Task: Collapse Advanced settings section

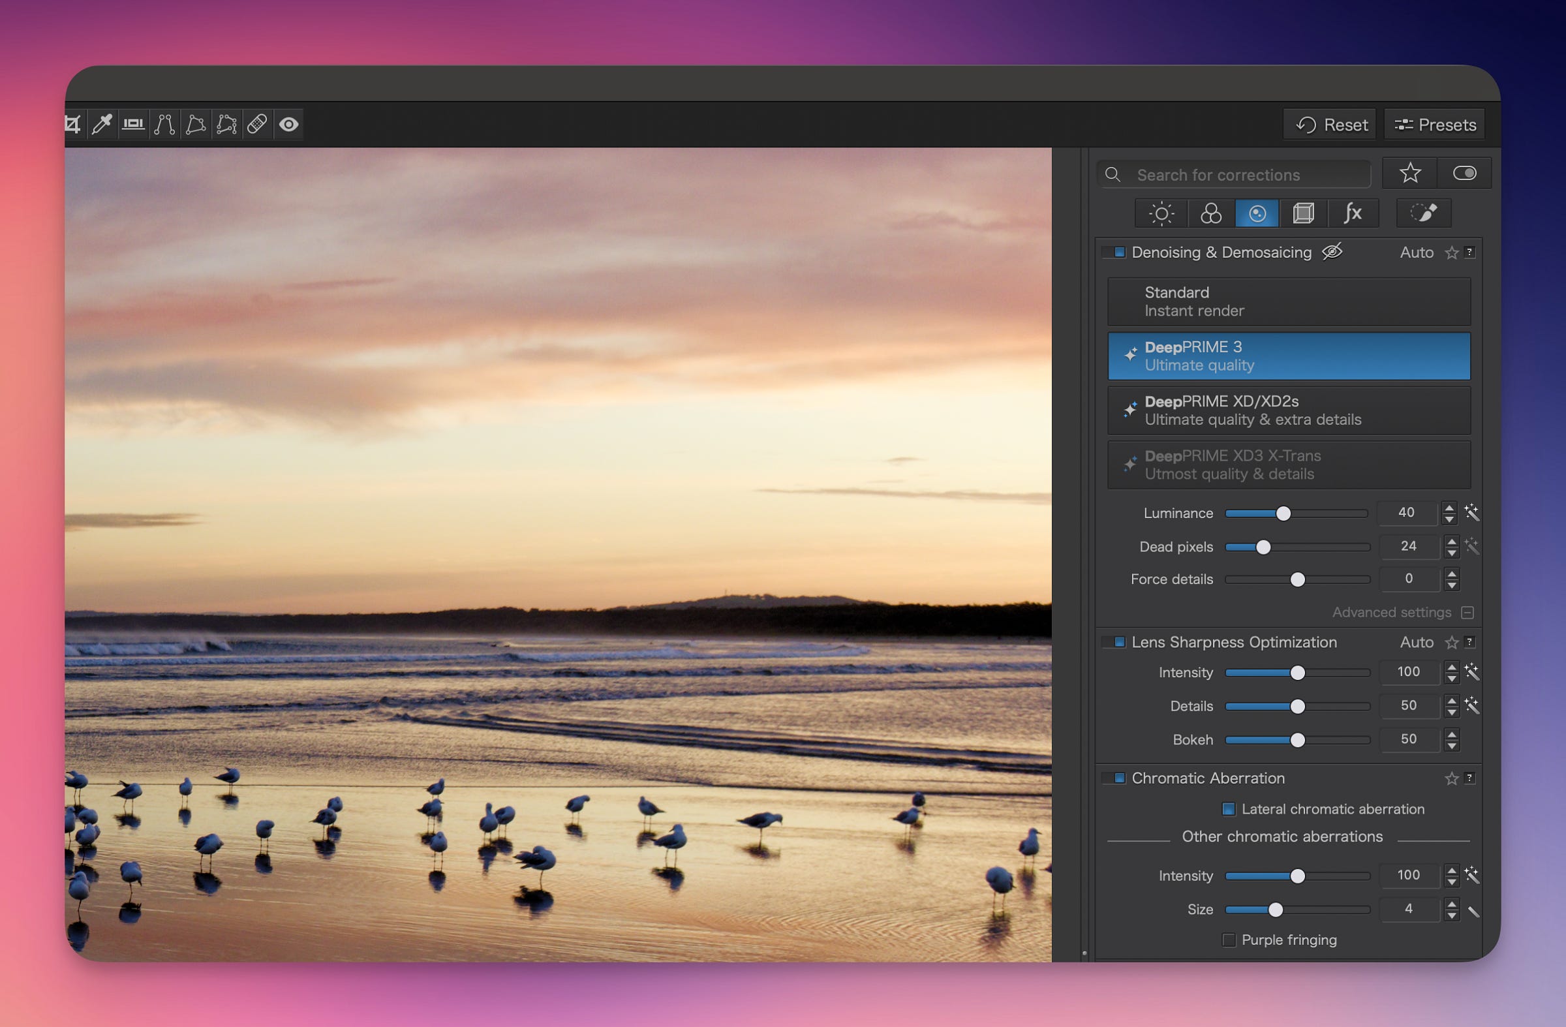Action: (1467, 613)
